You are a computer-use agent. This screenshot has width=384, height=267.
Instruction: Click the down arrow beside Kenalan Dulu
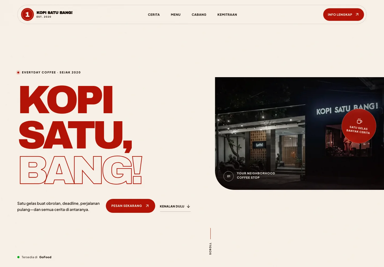[x=189, y=206]
